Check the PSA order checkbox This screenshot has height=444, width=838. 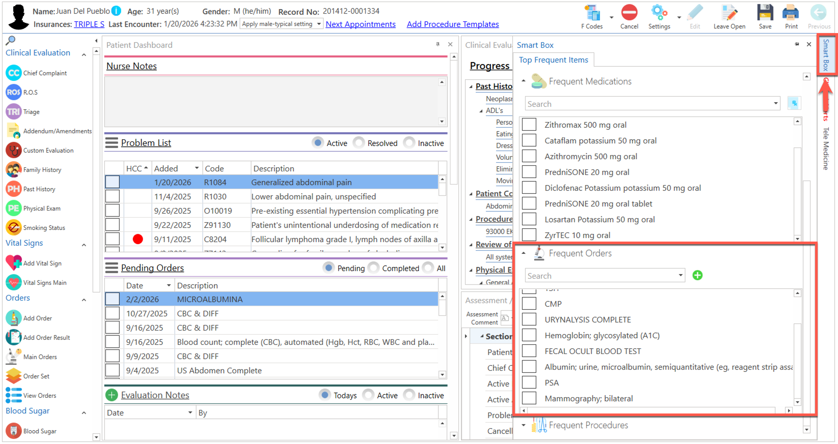click(529, 382)
